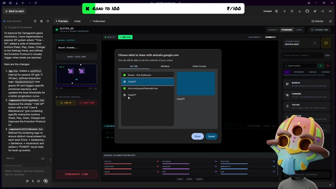
Task: Switch to Preview tab
Action: 62,21
